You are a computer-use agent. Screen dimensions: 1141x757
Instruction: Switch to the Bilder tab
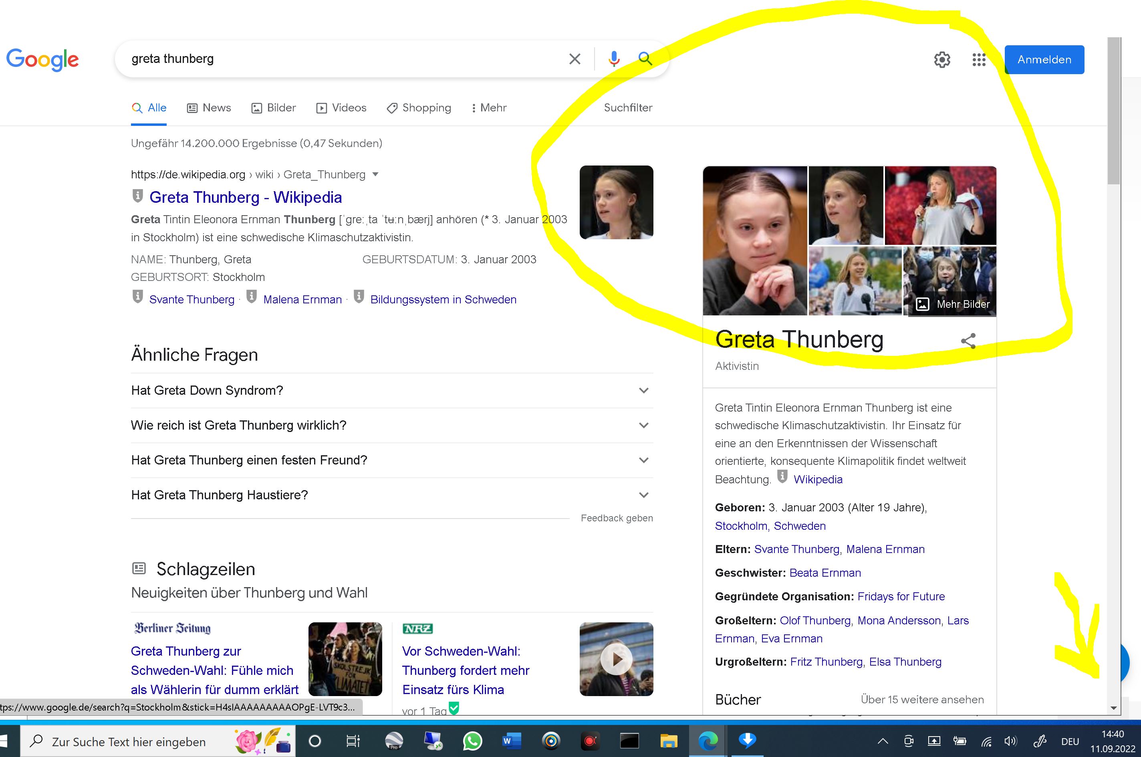(x=274, y=108)
